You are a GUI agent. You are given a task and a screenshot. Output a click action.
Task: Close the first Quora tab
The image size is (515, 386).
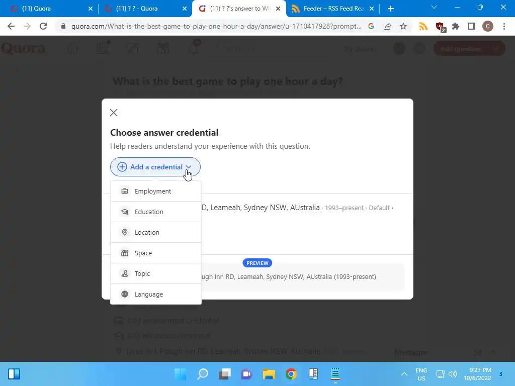(x=91, y=9)
